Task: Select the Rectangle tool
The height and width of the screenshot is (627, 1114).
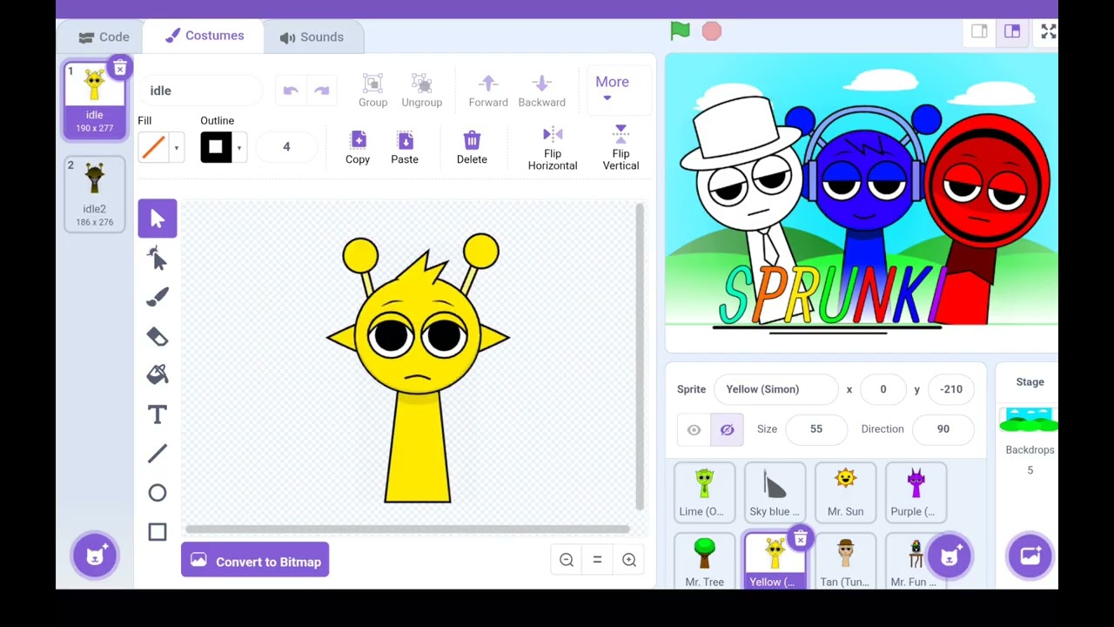Action: (157, 532)
